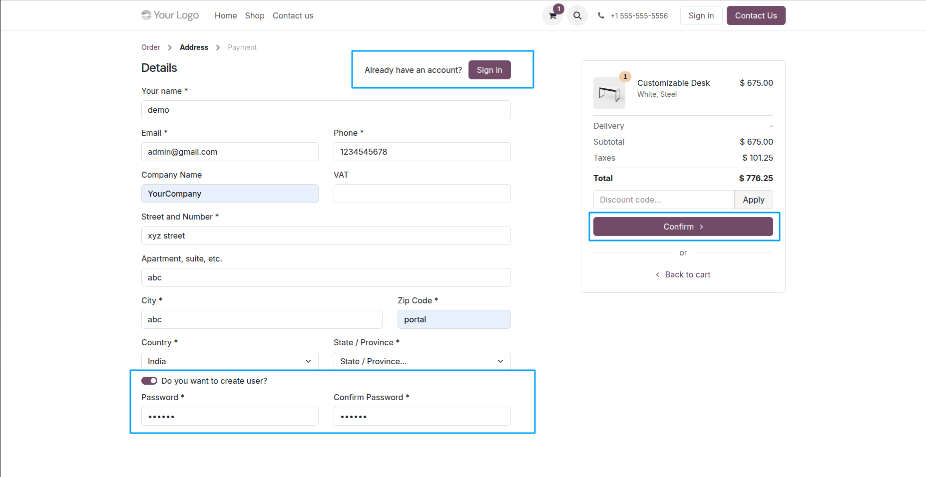
Task: Click the White, Steel variant text
Action: pyautogui.click(x=657, y=94)
